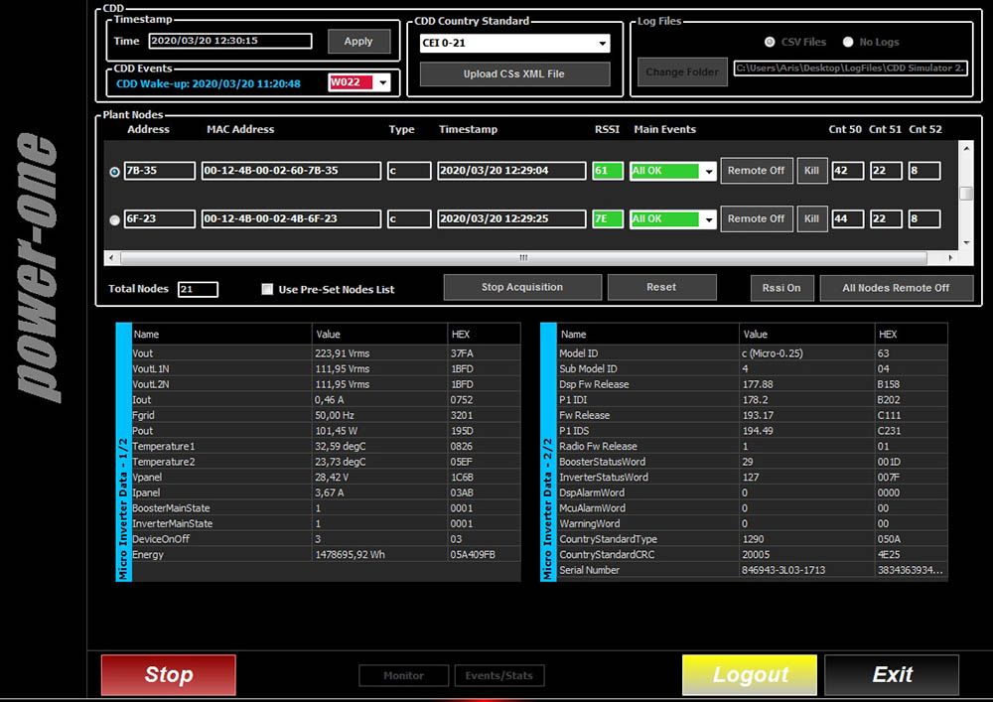Click the InverterStatusWord row name
The image size is (993, 702).
coord(604,478)
